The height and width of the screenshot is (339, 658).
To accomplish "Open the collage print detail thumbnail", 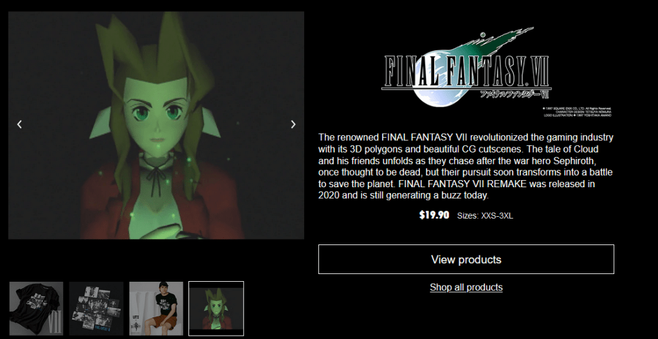I will 96,308.
